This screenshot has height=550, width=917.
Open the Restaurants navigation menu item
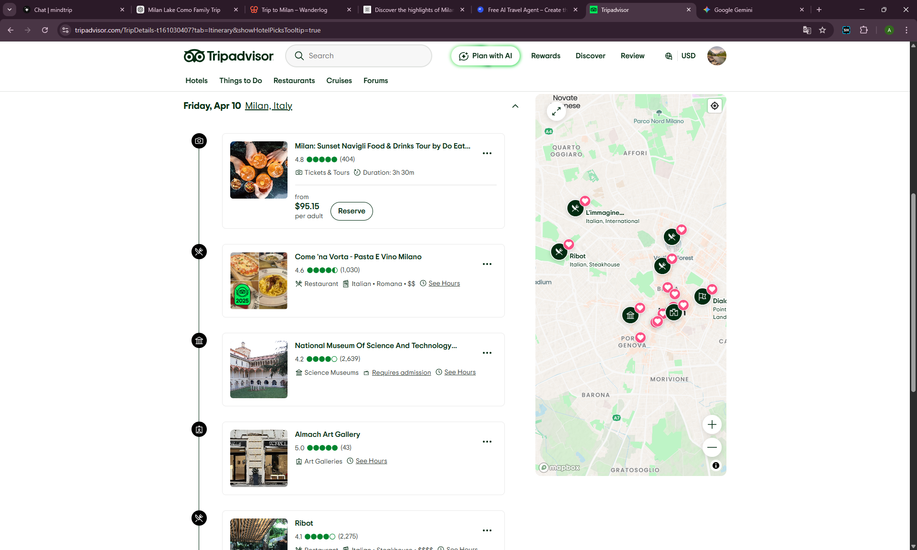(x=294, y=81)
